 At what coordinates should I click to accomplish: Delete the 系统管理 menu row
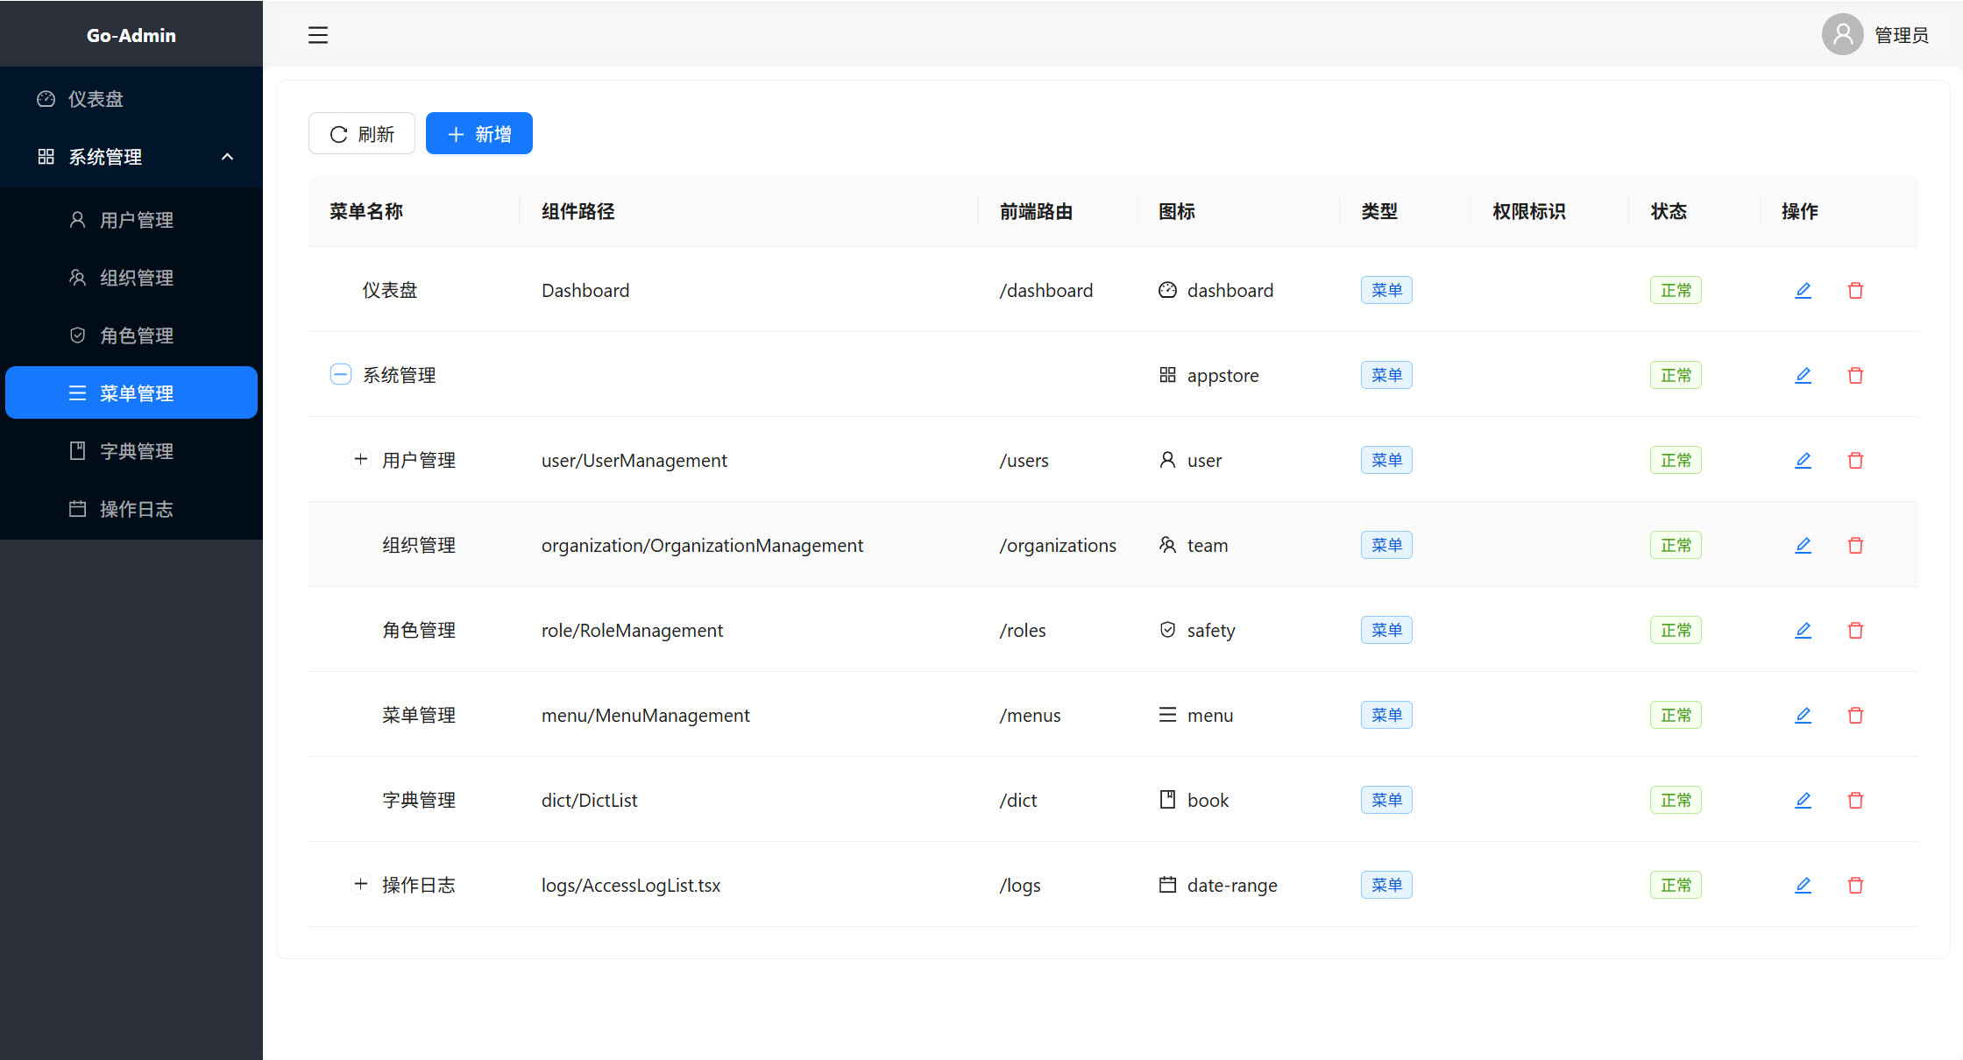pyautogui.click(x=1855, y=375)
